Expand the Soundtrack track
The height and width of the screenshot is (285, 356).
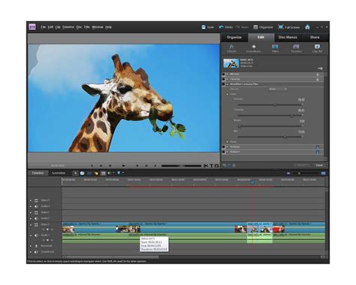click(31, 252)
